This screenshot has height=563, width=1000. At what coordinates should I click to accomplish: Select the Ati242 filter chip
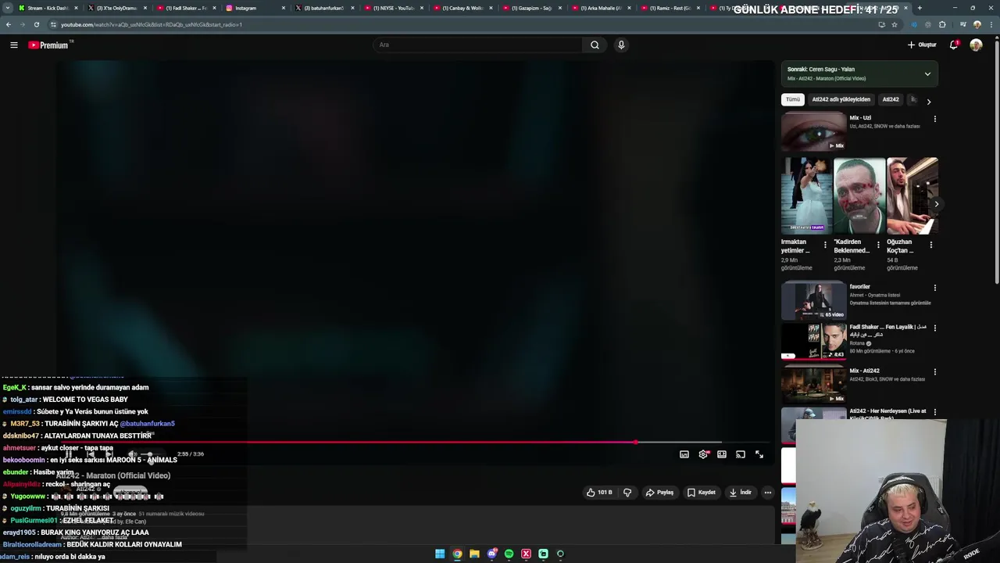891,99
